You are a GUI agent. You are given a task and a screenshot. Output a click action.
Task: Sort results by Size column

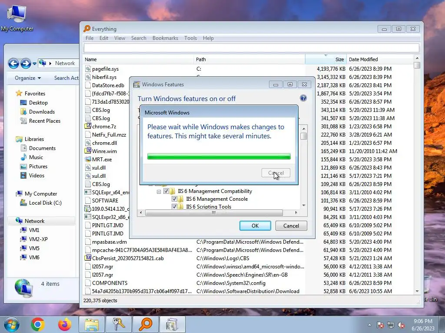tap(326, 59)
